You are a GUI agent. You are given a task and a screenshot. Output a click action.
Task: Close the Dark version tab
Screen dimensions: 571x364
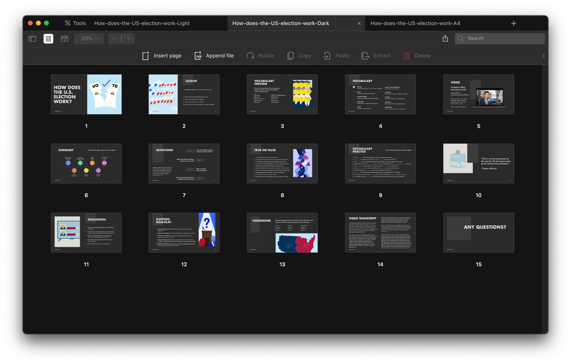(359, 24)
